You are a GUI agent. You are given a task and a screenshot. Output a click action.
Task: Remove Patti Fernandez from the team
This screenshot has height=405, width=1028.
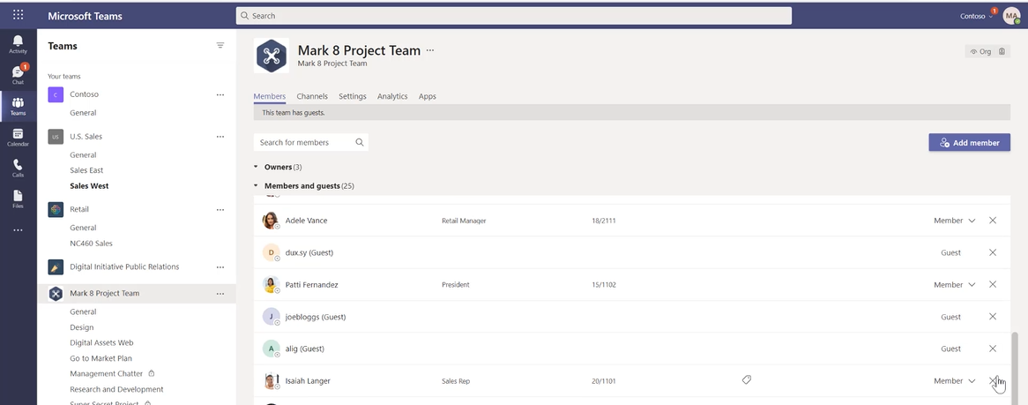pyautogui.click(x=993, y=284)
